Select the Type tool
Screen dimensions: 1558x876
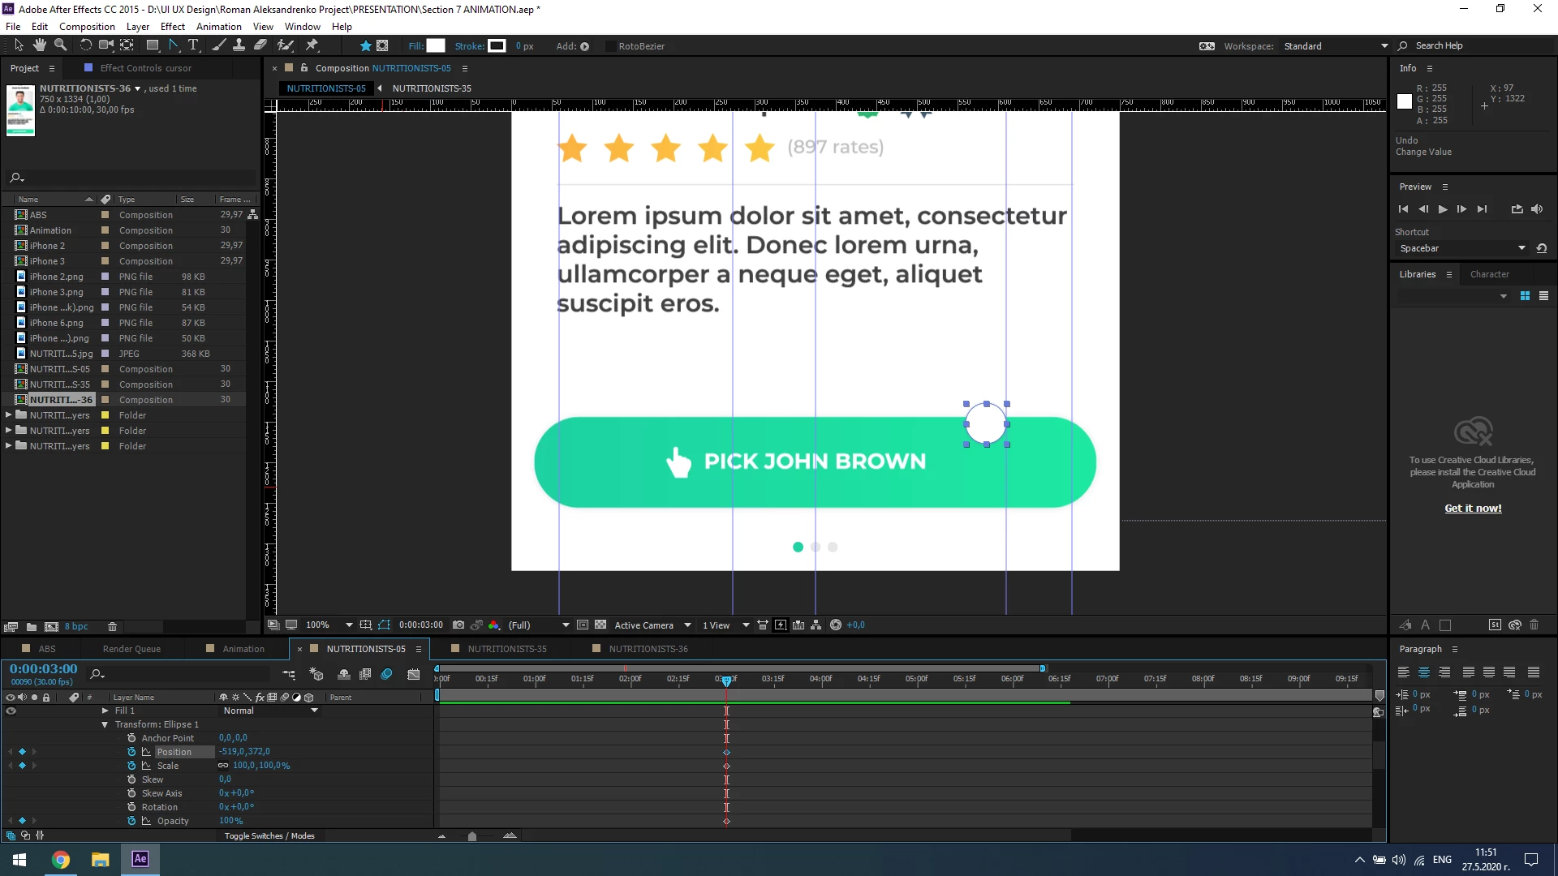click(x=193, y=45)
